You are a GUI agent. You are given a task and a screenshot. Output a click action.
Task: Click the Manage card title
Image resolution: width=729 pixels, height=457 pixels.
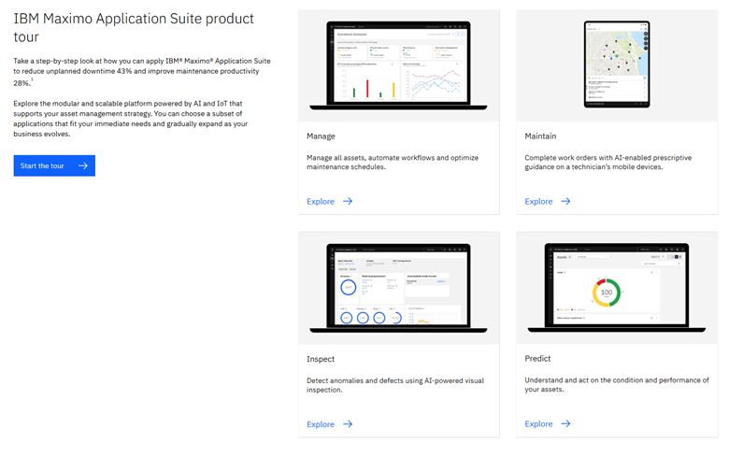[x=321, y=136]
